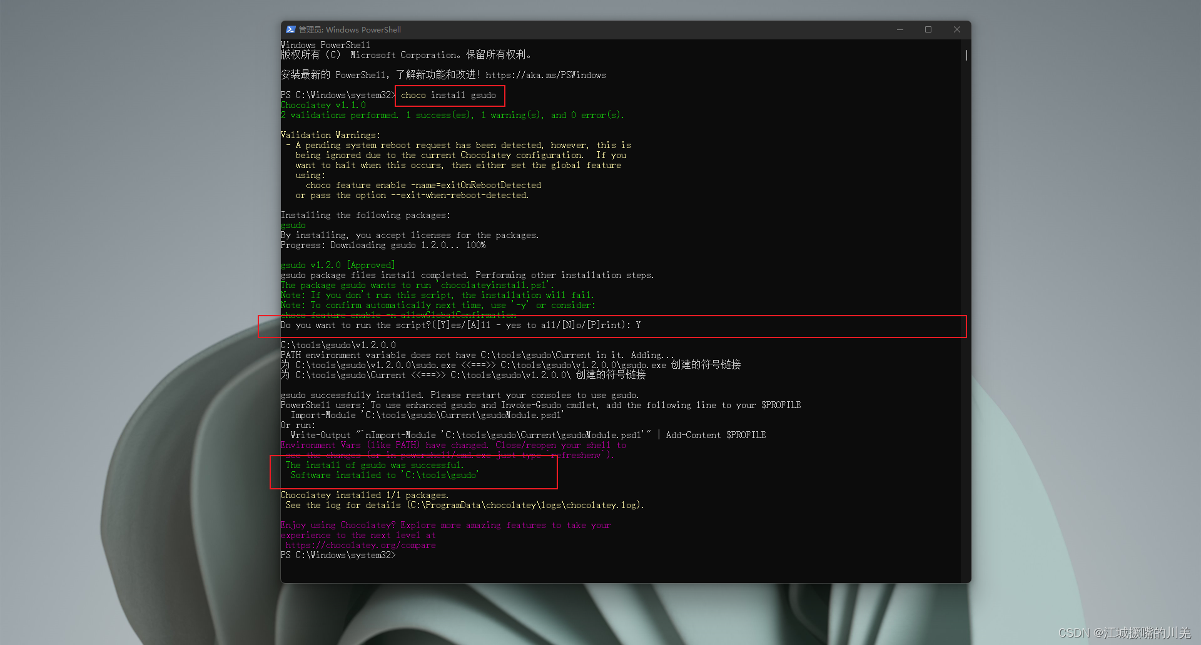Click the PATH environment variable message line
Screen dimensions: 1201x645
pyautogui.click(x=477, y=355)
